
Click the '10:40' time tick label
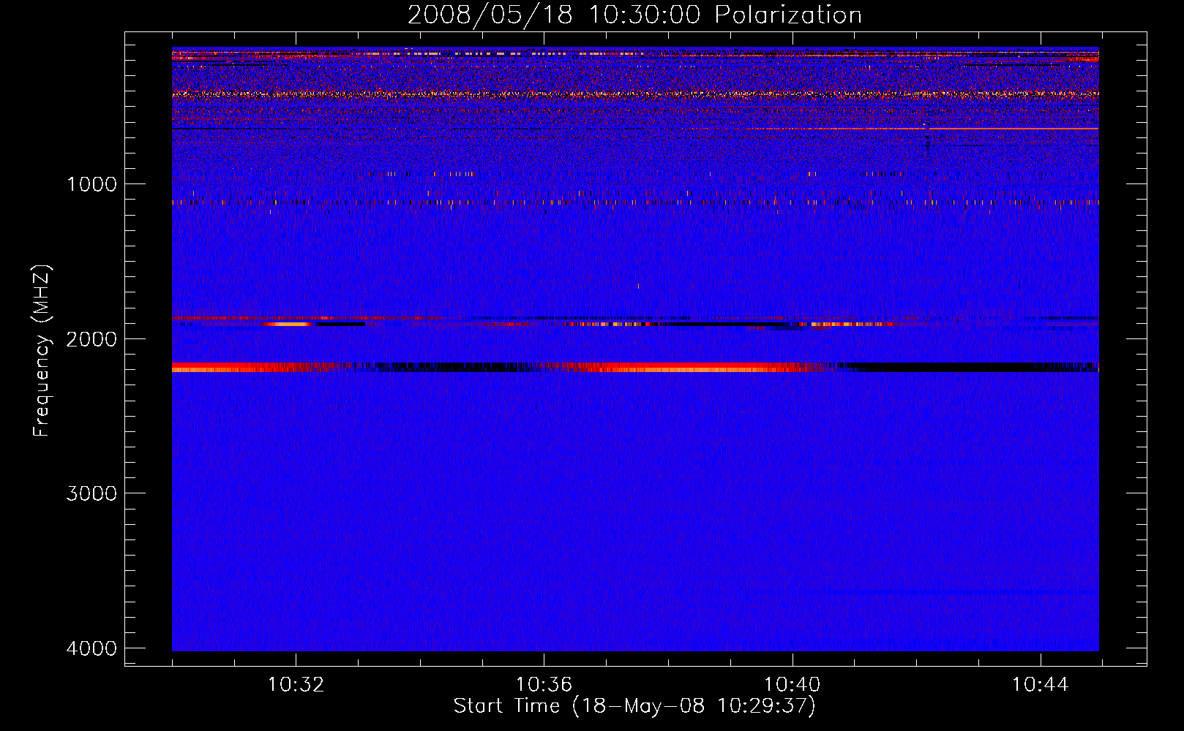(793, 685)
